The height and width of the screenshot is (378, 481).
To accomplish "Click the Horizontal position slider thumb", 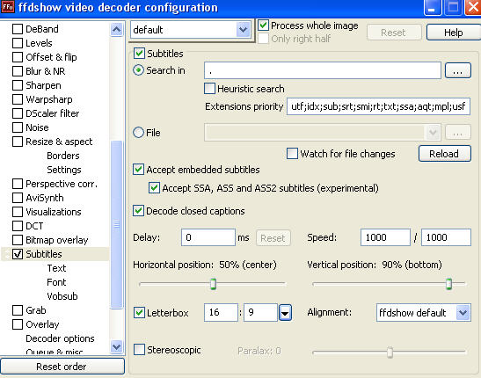I will [x=213, y=284].
